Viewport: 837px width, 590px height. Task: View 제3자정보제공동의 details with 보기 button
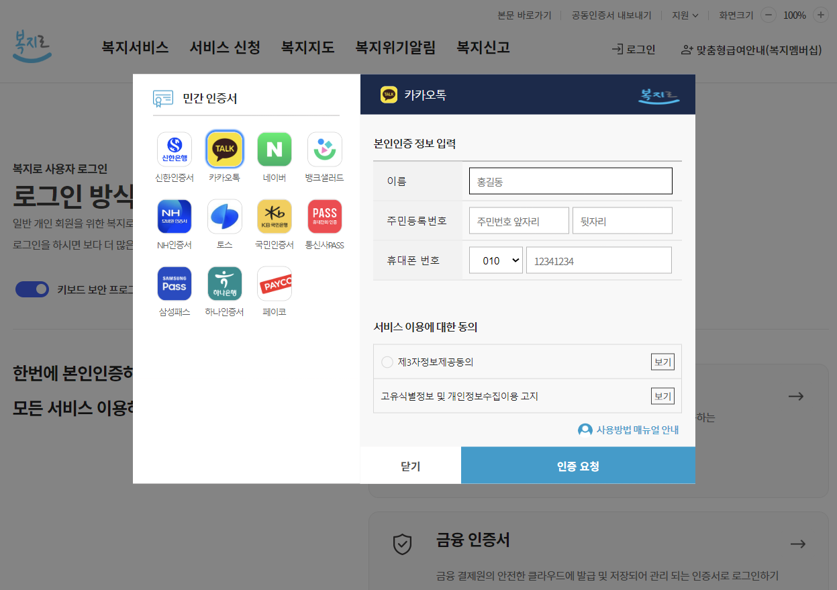pyautogui.click(x=662, y=362)
